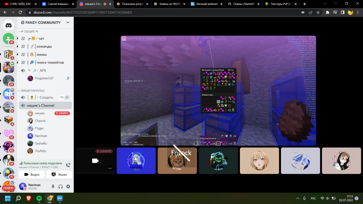Open Brave browser from the taskbar
Image resolution: width=363 pixels, height=204 pixels.
pos(29,198)
